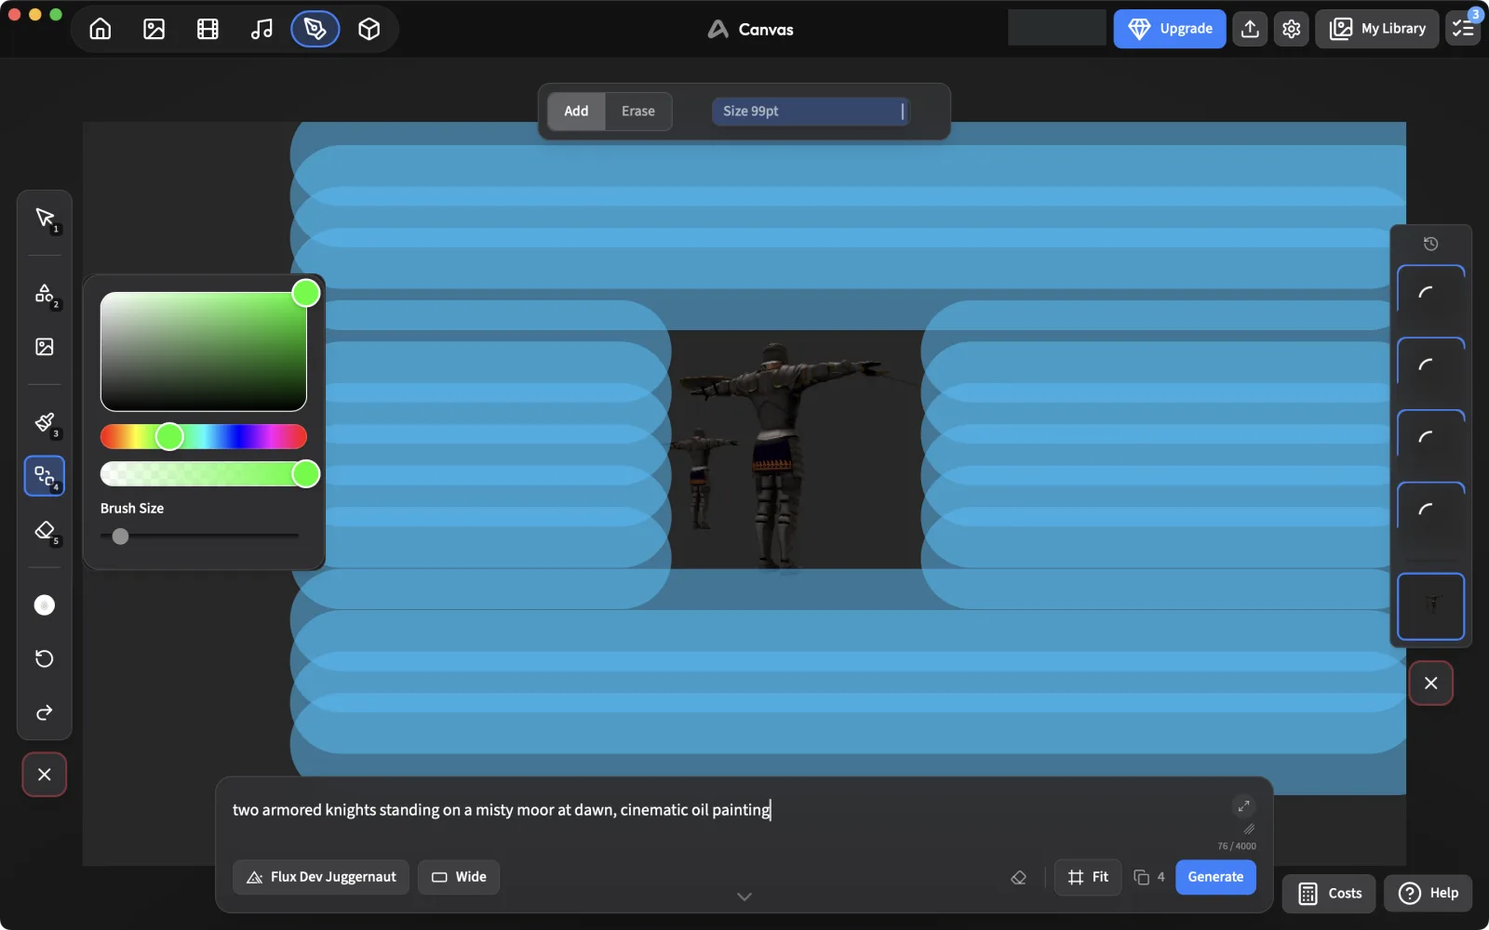Click the Size 99pt input field

[811, 112]
